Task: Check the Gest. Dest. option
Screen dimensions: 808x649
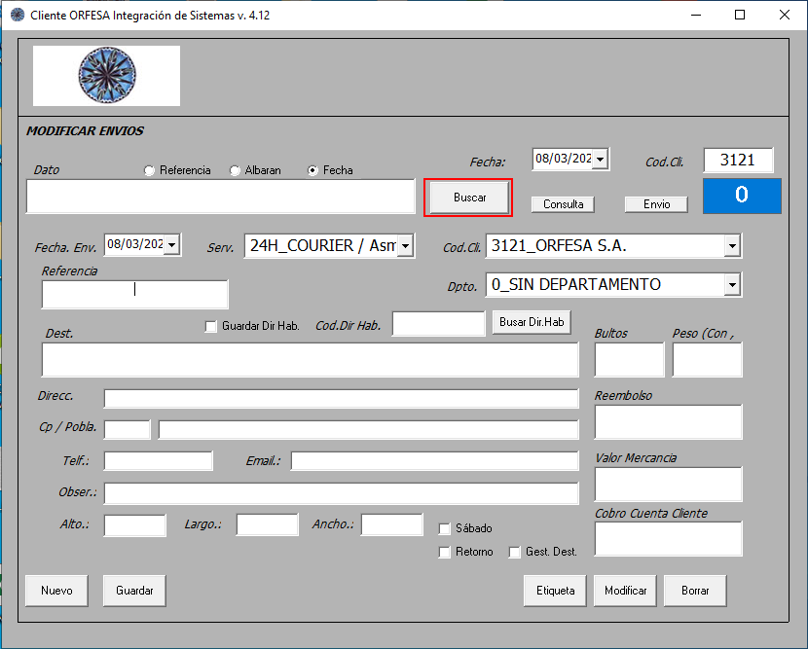Action: click(x=515, y=552)
